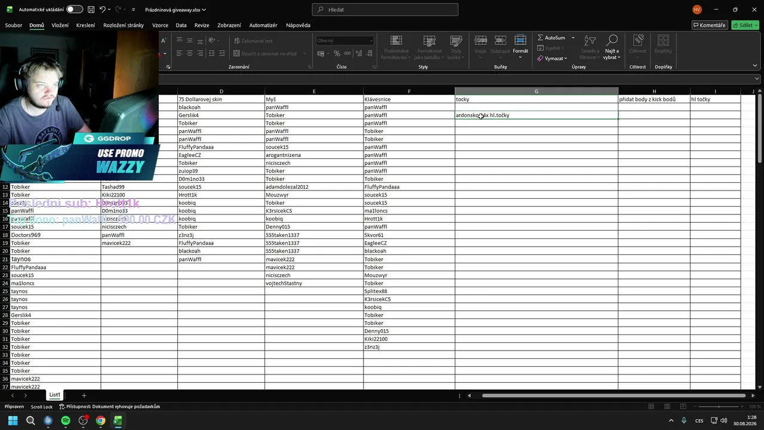Open the AutoSum dropdown arrow

point(573,38)
